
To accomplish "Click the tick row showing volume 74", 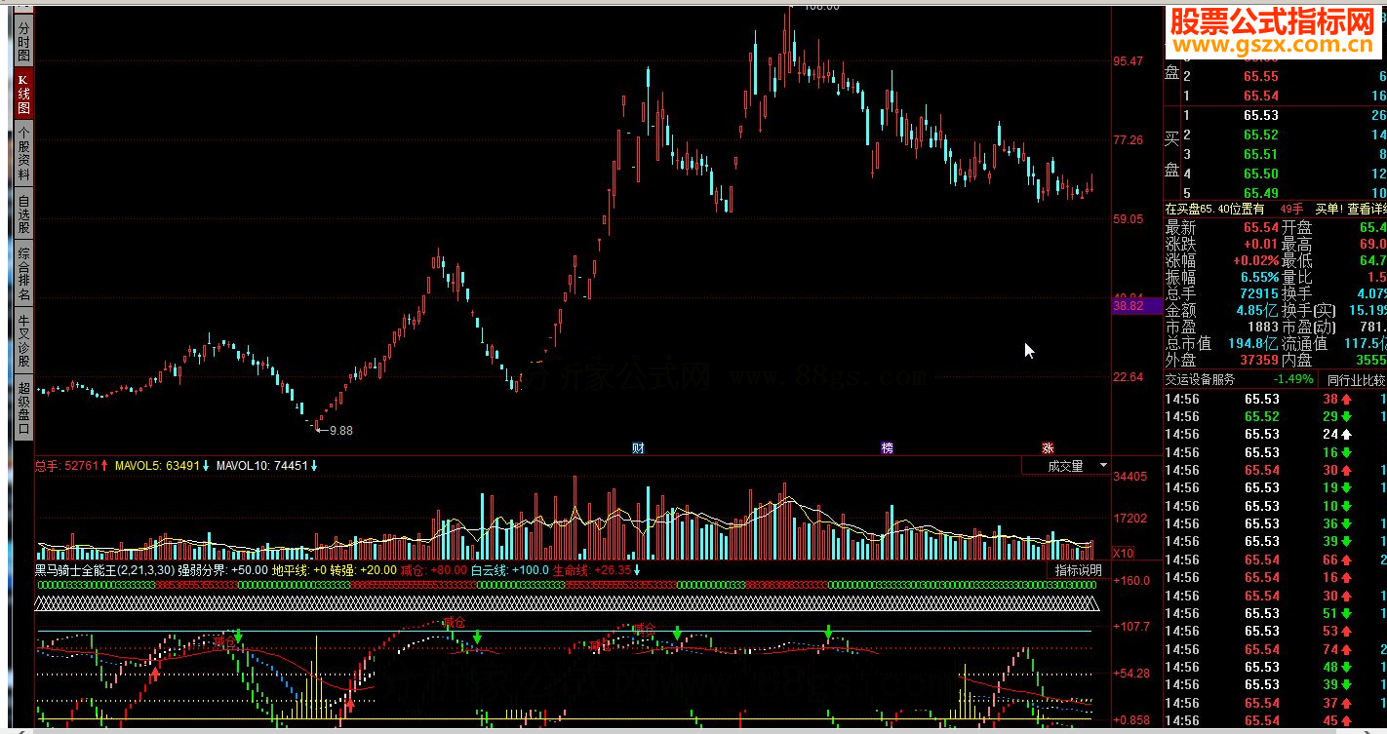I will pyautogui.click(x=1276, y=649).
